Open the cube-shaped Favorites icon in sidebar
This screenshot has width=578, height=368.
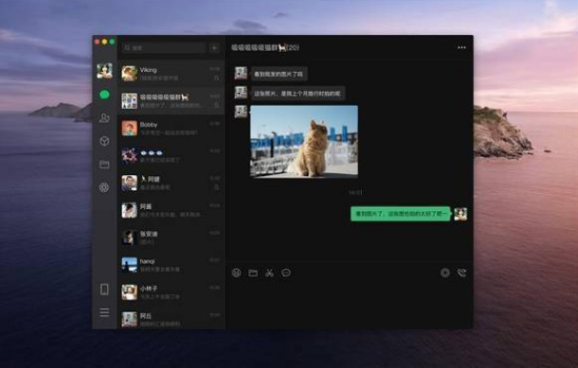coord(104,141)
